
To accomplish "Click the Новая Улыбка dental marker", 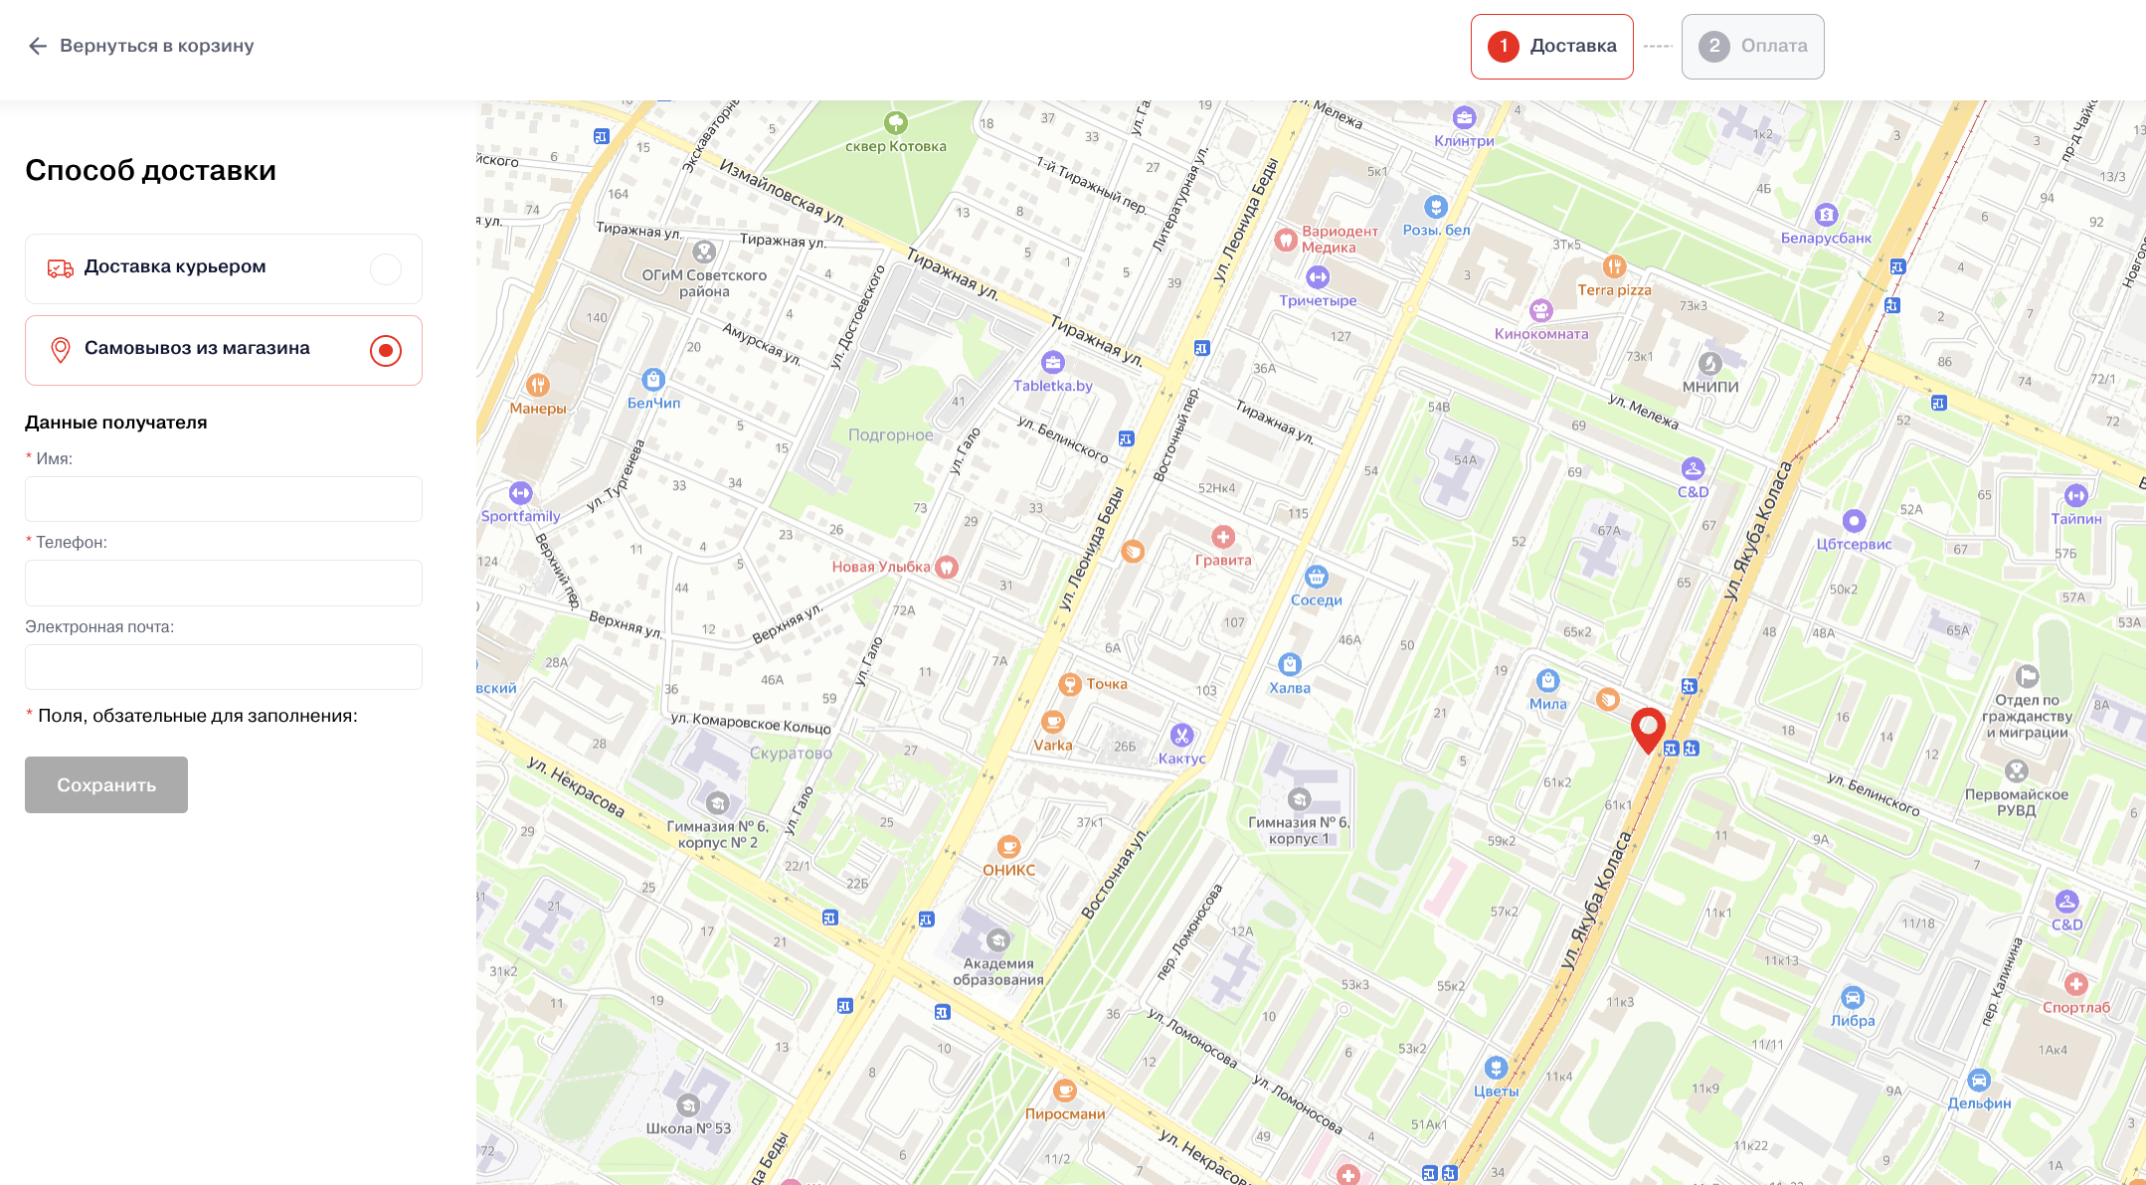I will point(947,567).
